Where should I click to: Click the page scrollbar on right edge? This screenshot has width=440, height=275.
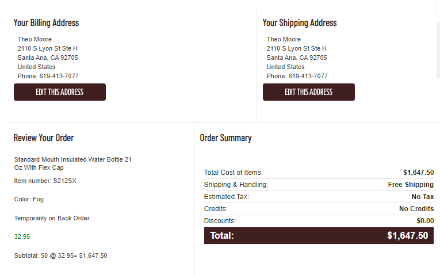438,39
